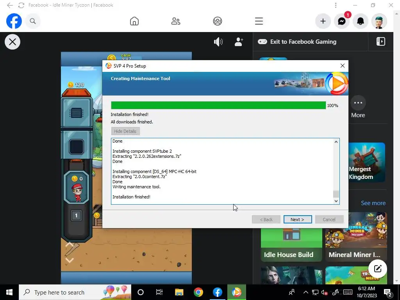Viewport: 400px width, 300px height.
Task: Mute the game sound speaker icon
Action: coord(218,42)
